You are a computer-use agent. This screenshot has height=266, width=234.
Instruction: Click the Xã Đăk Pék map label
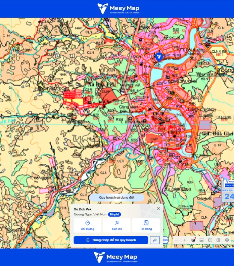(x=102, y=84)
